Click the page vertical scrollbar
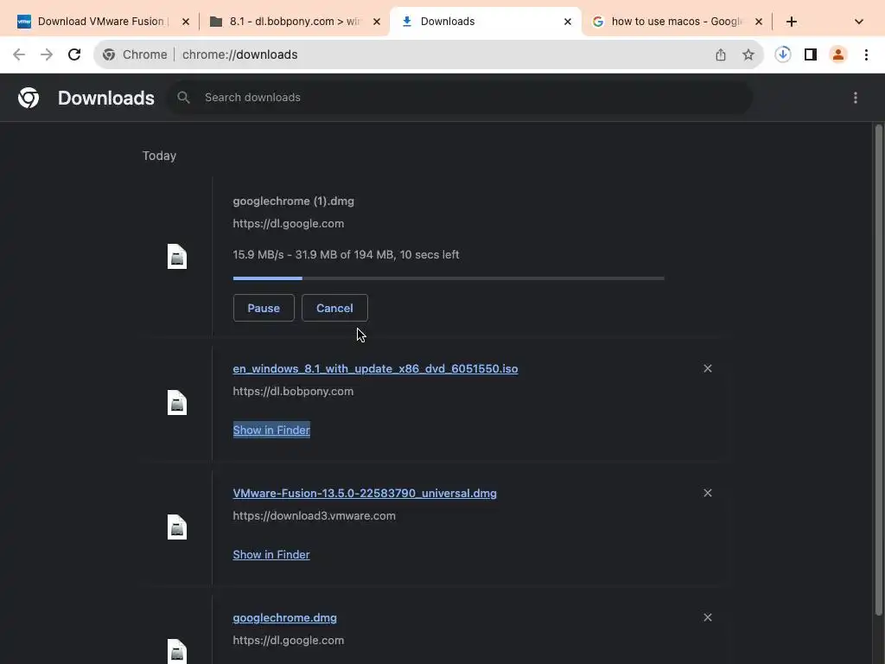Viewport: 885px width, 664px height. click(878, 370)
